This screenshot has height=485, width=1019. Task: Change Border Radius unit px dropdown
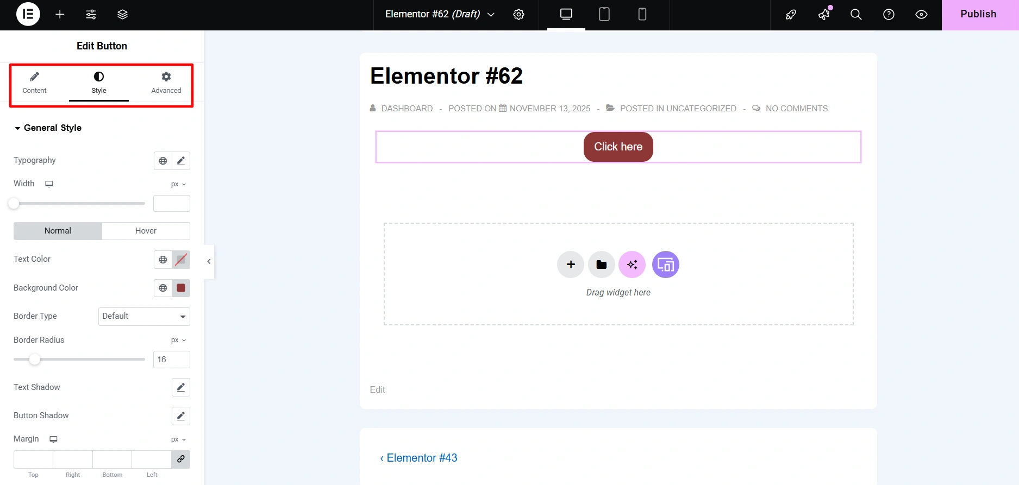click(x=178, y=340)
